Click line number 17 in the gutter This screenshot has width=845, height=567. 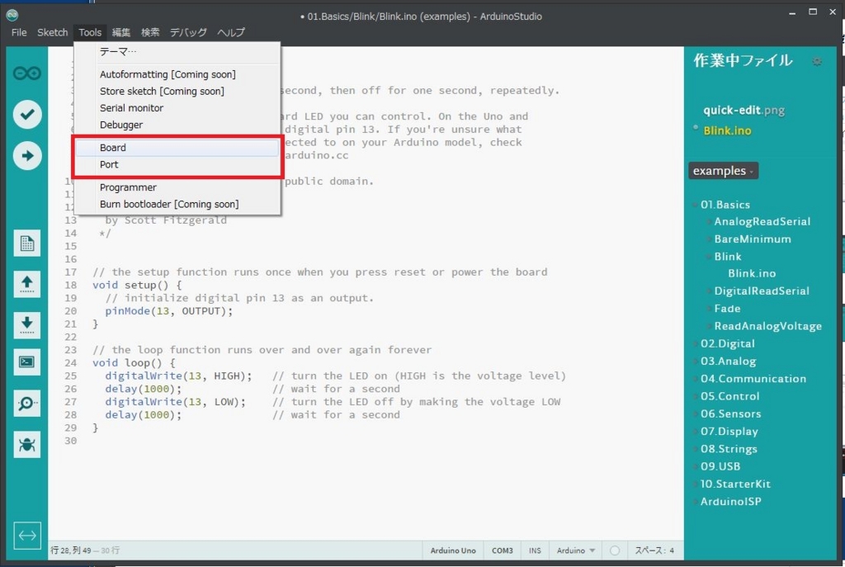[71, 272]
